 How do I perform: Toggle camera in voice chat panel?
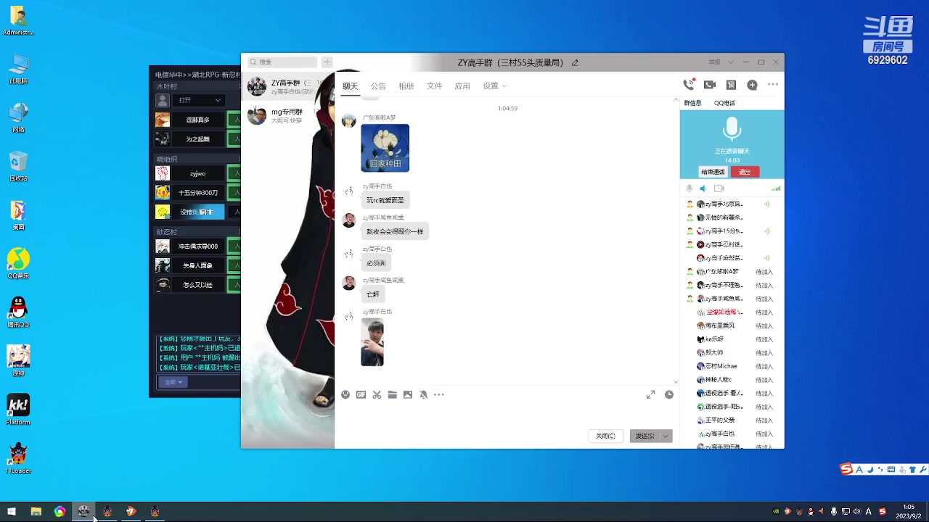[x=719, y=188]
